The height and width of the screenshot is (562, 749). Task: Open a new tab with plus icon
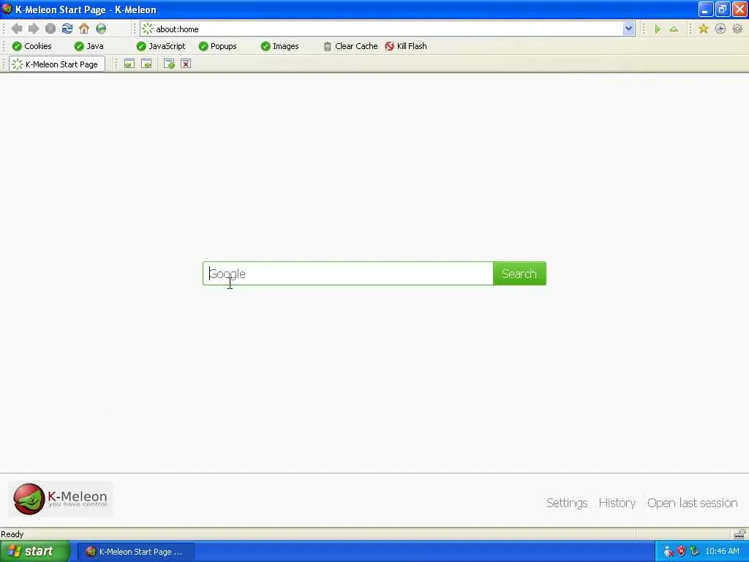[169, 64]
